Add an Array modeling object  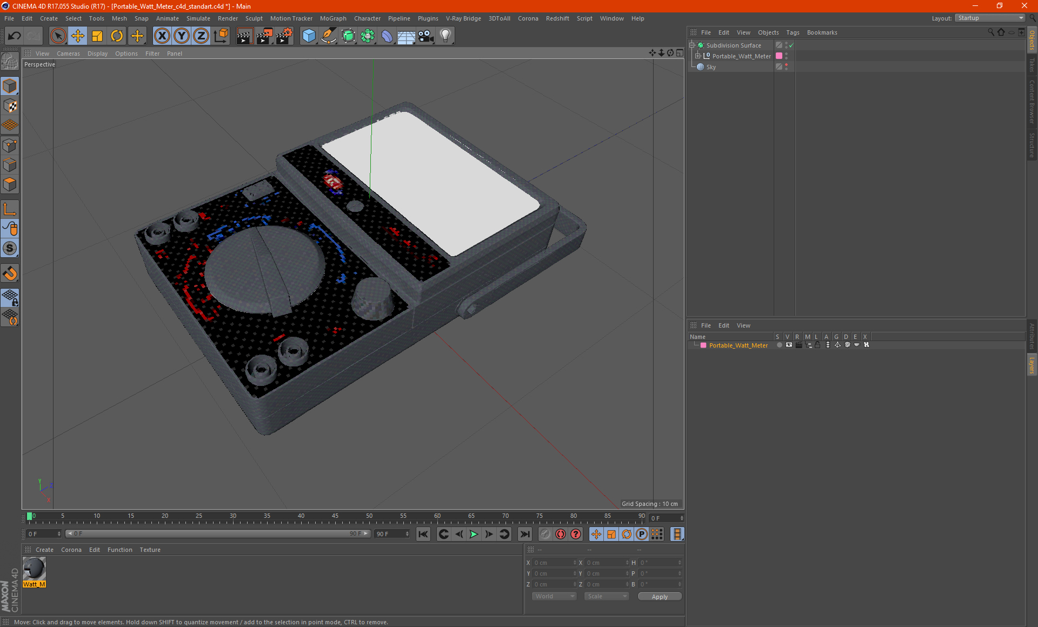pos(368,36)
